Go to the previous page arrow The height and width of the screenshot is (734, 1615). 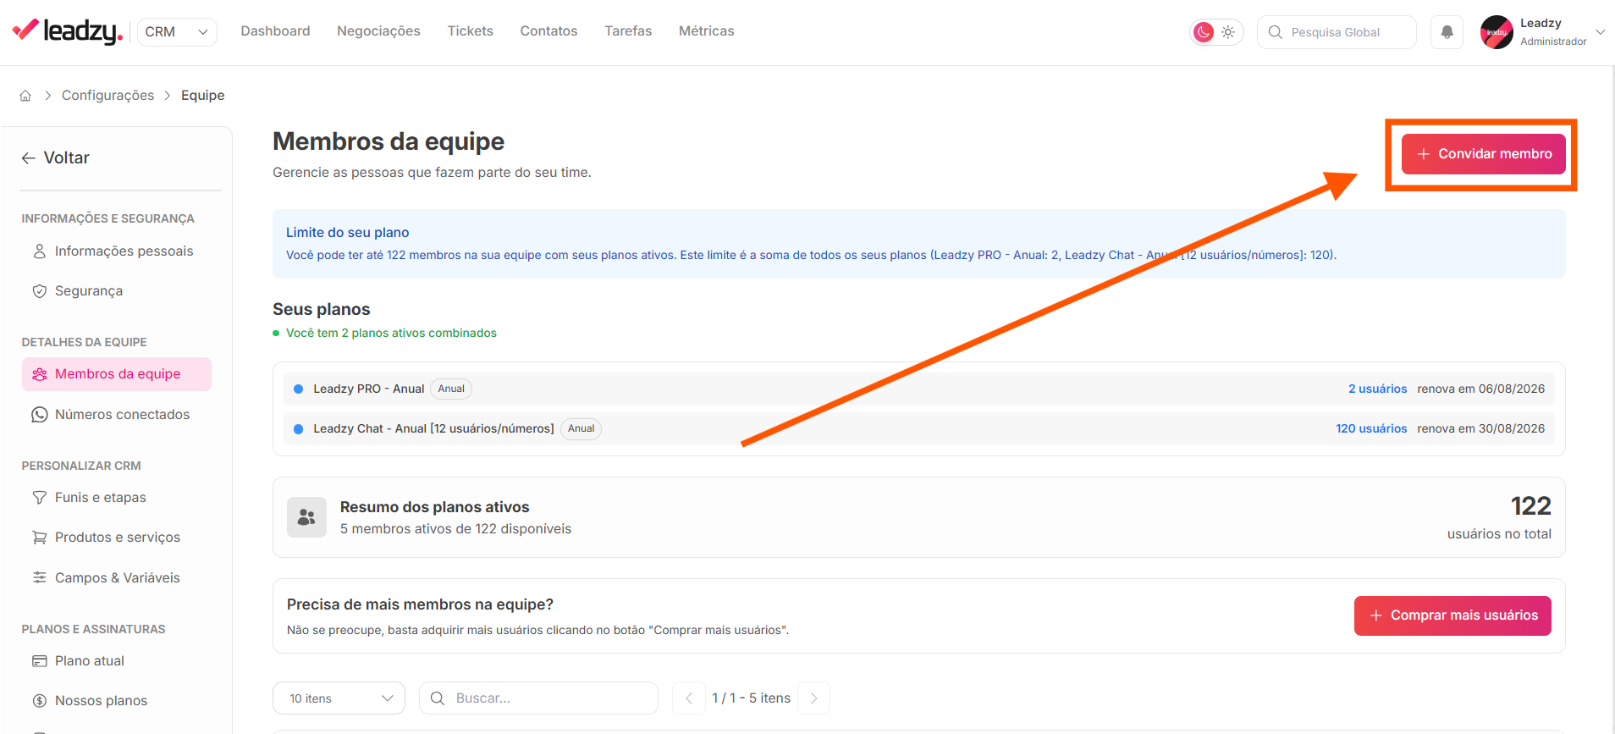689,698
